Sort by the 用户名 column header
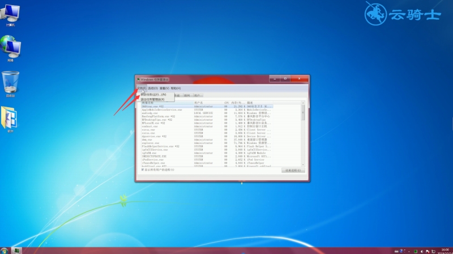The image size is (453, 254). pyautogui.click(x=208, y=103)
